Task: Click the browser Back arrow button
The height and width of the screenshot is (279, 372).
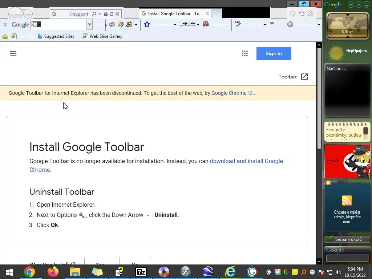Action: point(15,14)
